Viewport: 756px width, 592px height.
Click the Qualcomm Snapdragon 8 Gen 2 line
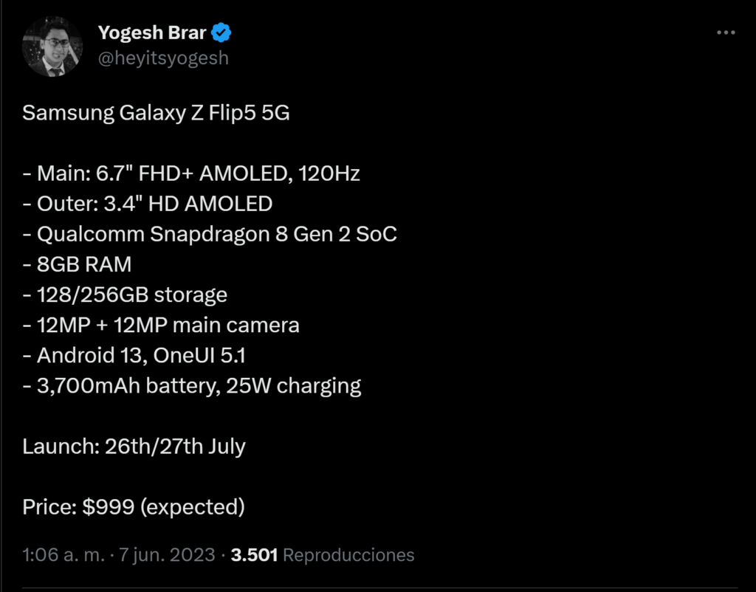pos(210,235)
